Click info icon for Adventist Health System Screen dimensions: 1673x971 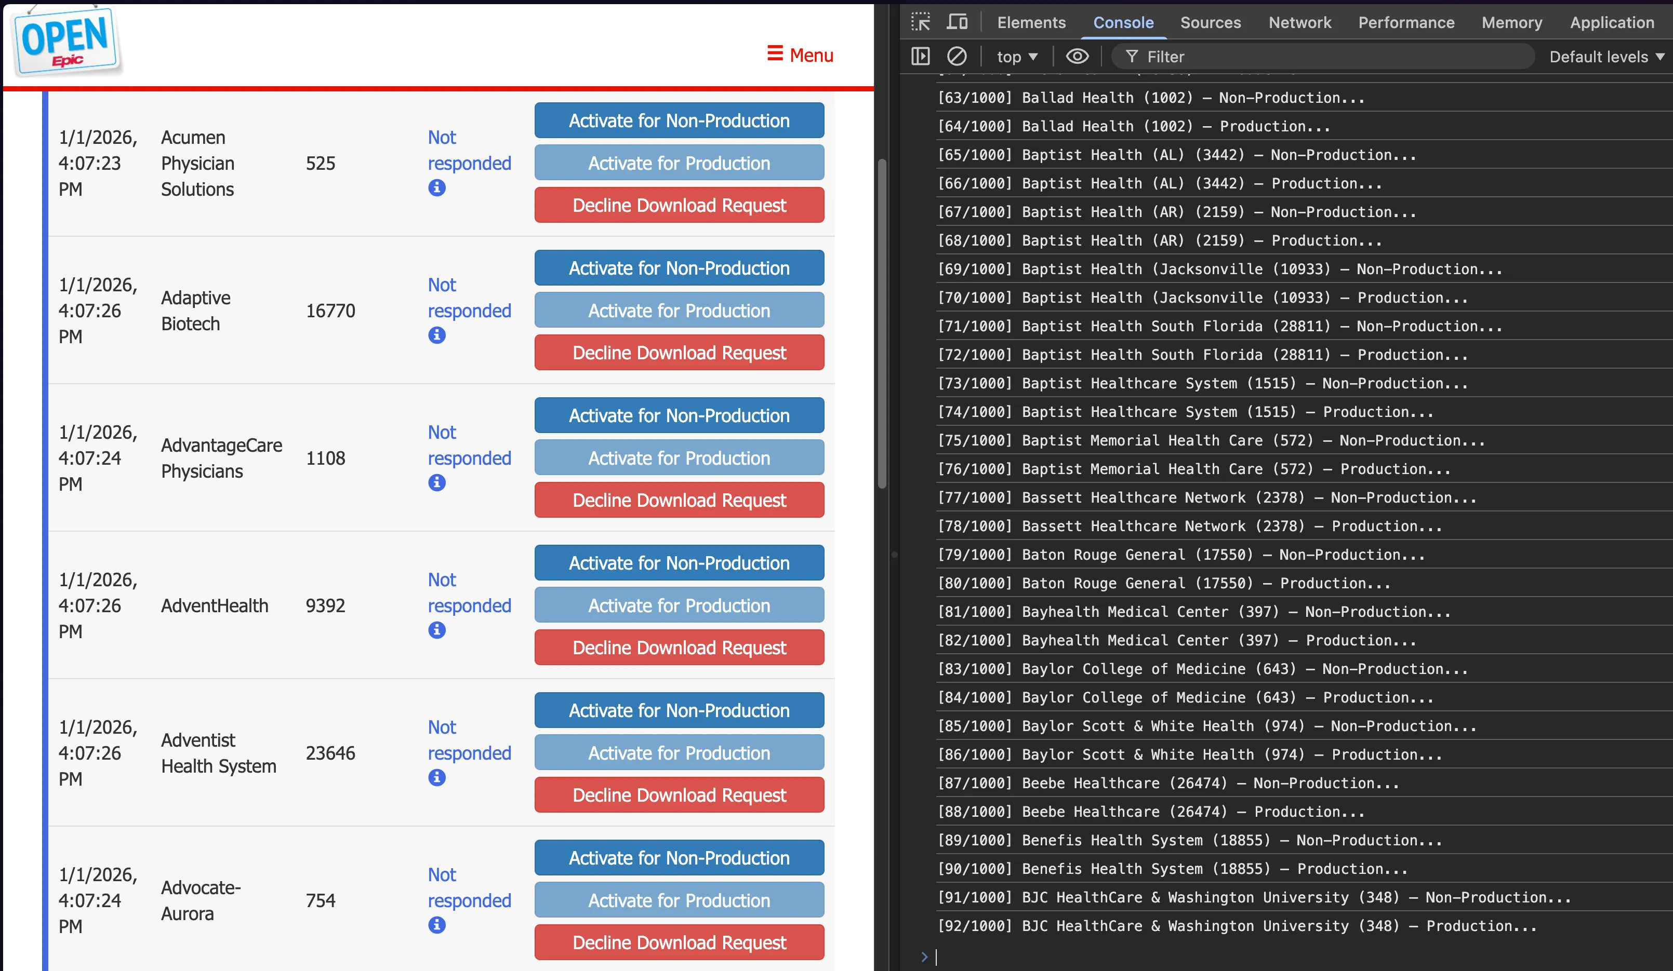[437, 777]
